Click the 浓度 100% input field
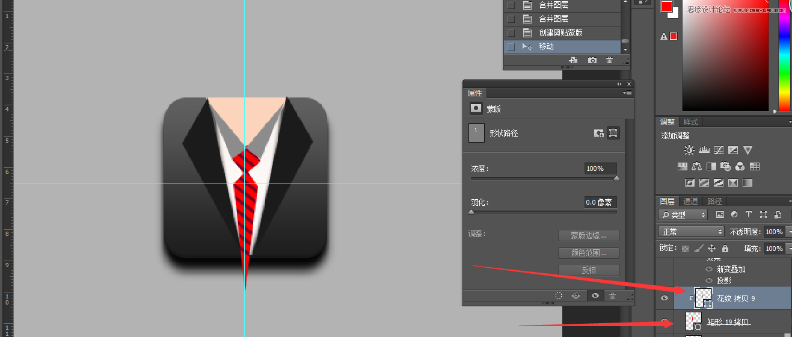The image size is (792, 337). point(600,169)
